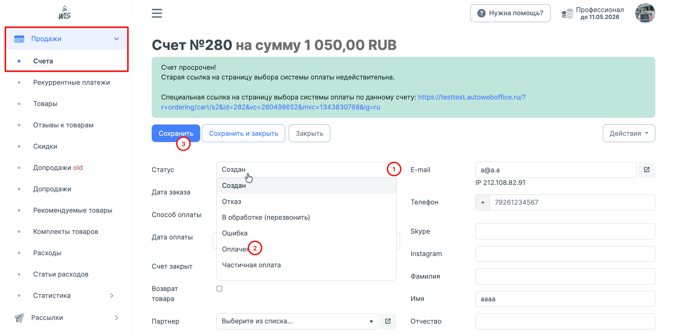
Task: Open Рекуррентные платежи in sidebar
Action: click(71, 82)
